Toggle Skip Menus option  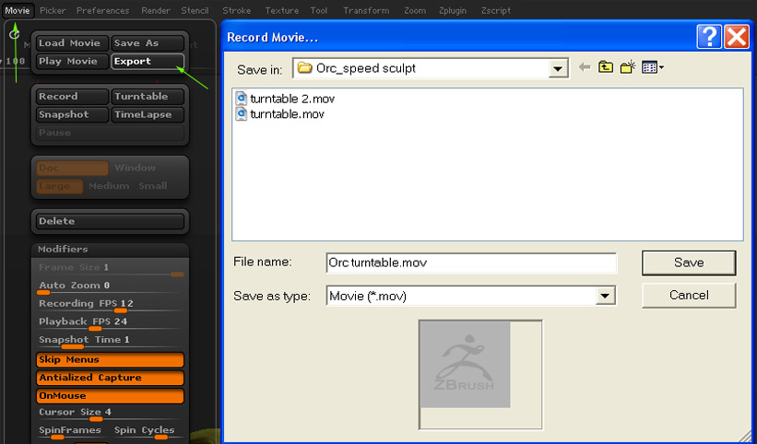point(110,359)
